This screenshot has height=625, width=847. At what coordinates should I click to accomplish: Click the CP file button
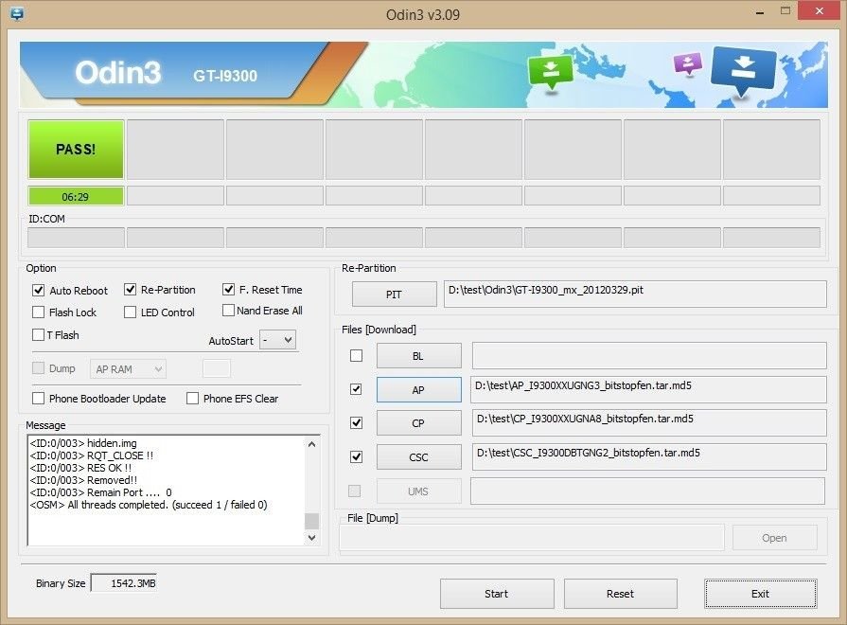418,423
